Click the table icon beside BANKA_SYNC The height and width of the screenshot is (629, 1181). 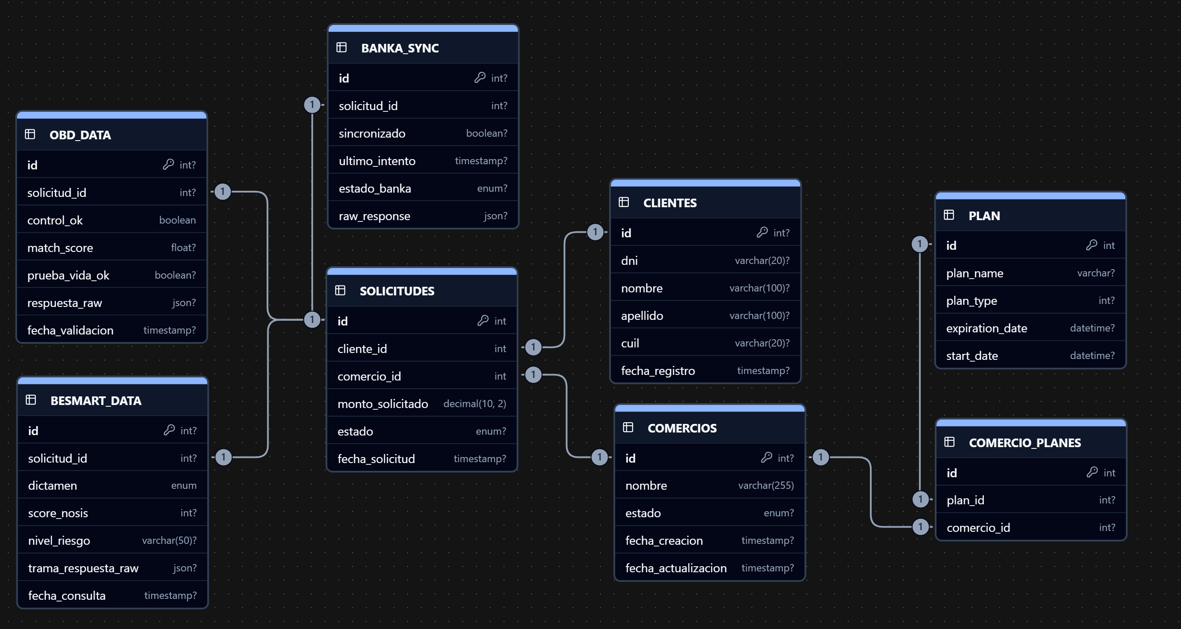tap(341, 47)
